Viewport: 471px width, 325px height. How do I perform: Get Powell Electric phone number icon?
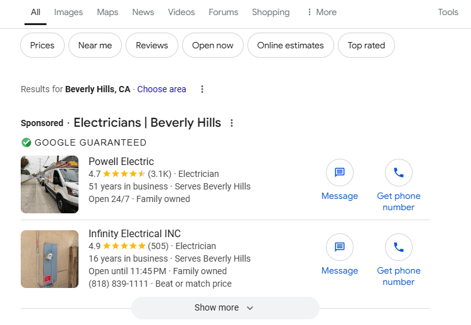click(x=399, y=173)
